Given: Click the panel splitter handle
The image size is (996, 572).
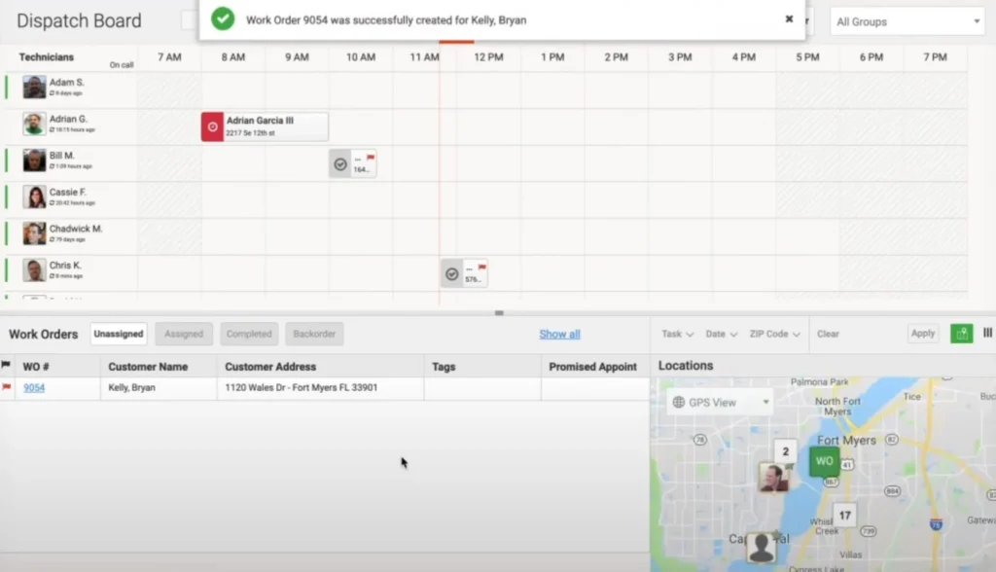Looking at the screenshot, I should 499,312.
